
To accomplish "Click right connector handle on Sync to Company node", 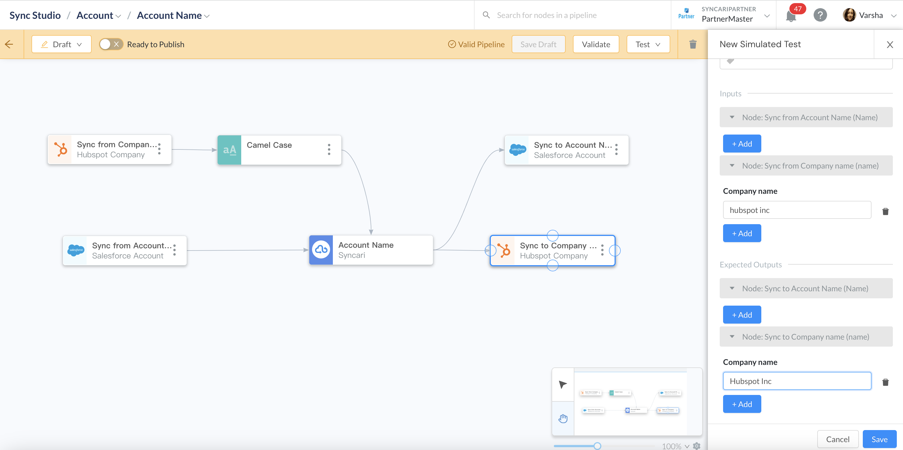I will pyautogui.click(x=615, y=250).
